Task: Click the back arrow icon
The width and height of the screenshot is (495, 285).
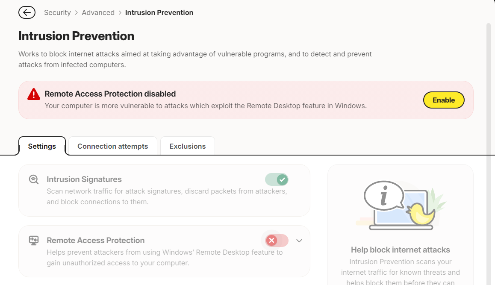Action: tap(27, 13)
